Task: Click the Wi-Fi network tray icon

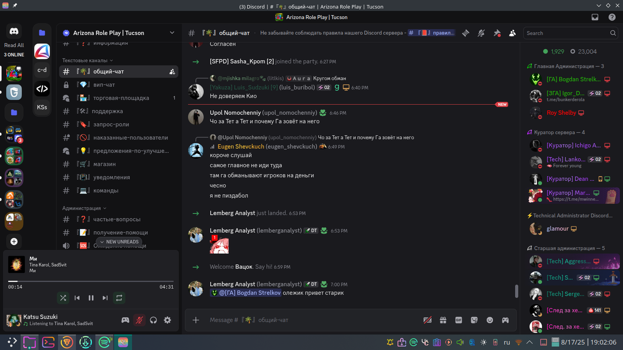Action: (x=519, y=342)
